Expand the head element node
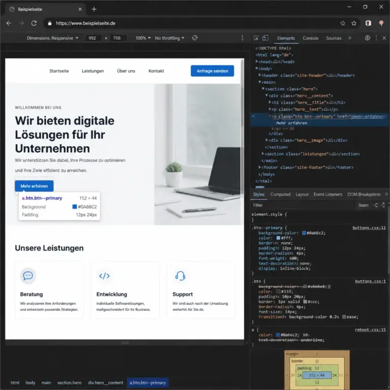 (257, 61)
